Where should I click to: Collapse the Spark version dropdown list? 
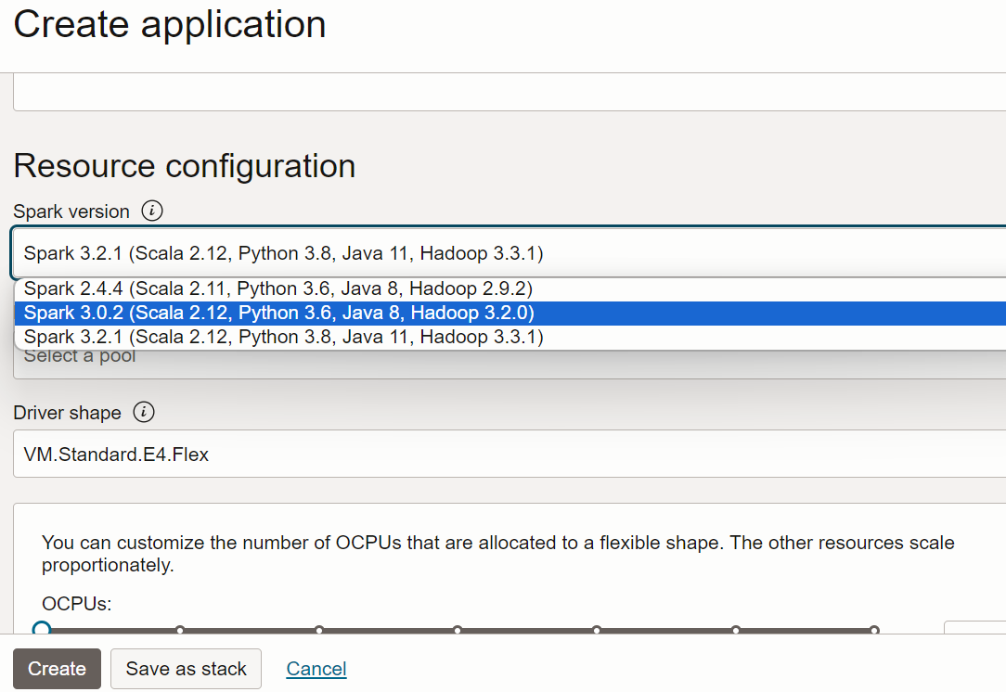pyautogui.click(x=501, y=253)
